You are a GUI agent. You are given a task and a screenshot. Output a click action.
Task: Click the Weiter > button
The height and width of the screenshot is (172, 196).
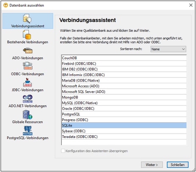[152, 165]
